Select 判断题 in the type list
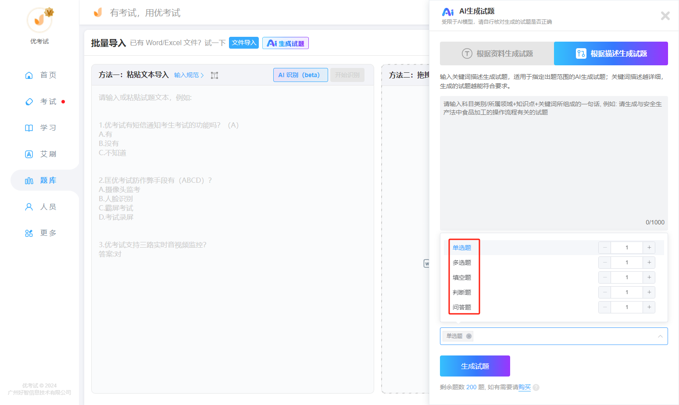The height and width of the screenshot is (405, 679). (x=462, y=292)
